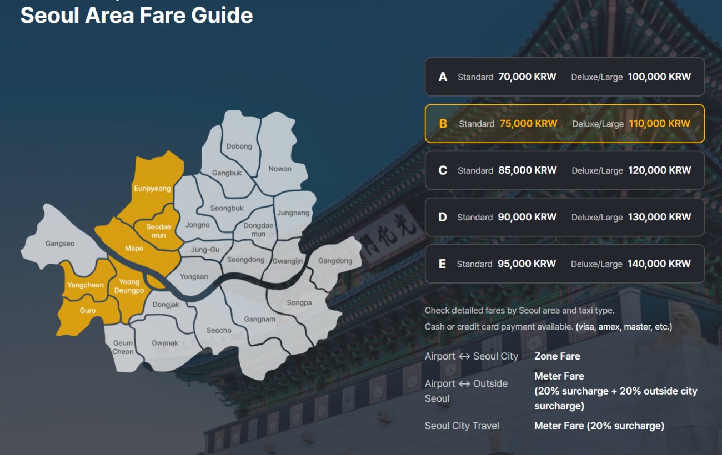Click Gangbuk district on the map
This screenshot has width=722, height=455.
tap(227, 173)
